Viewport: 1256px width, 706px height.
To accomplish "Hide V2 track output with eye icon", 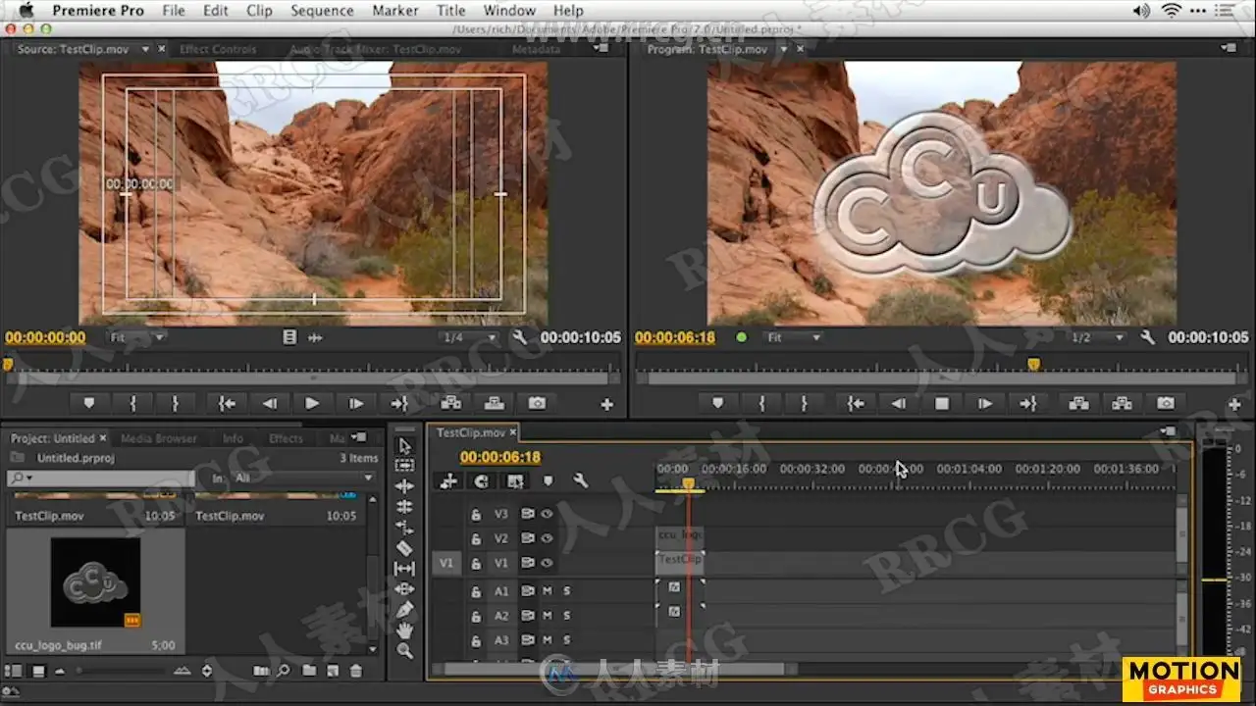I will (x=547, y=538).
